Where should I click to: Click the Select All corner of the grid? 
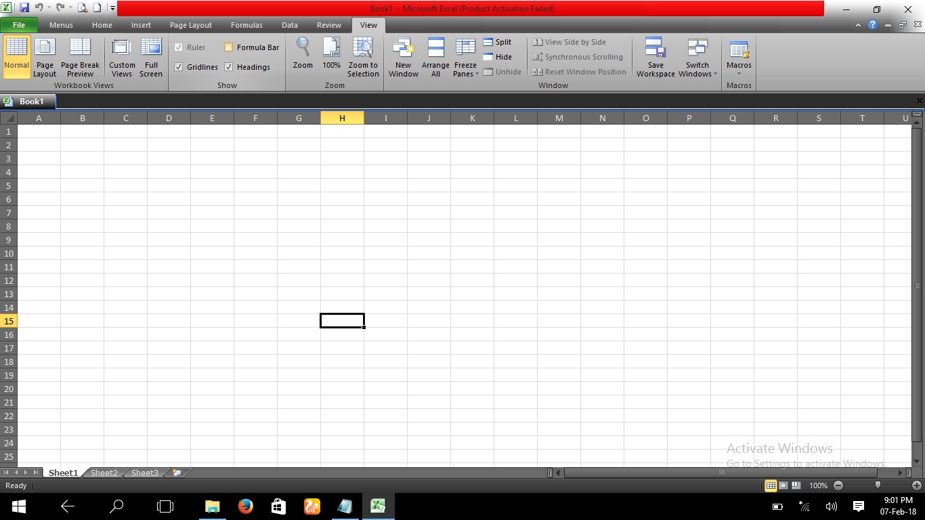coord(8,118)
